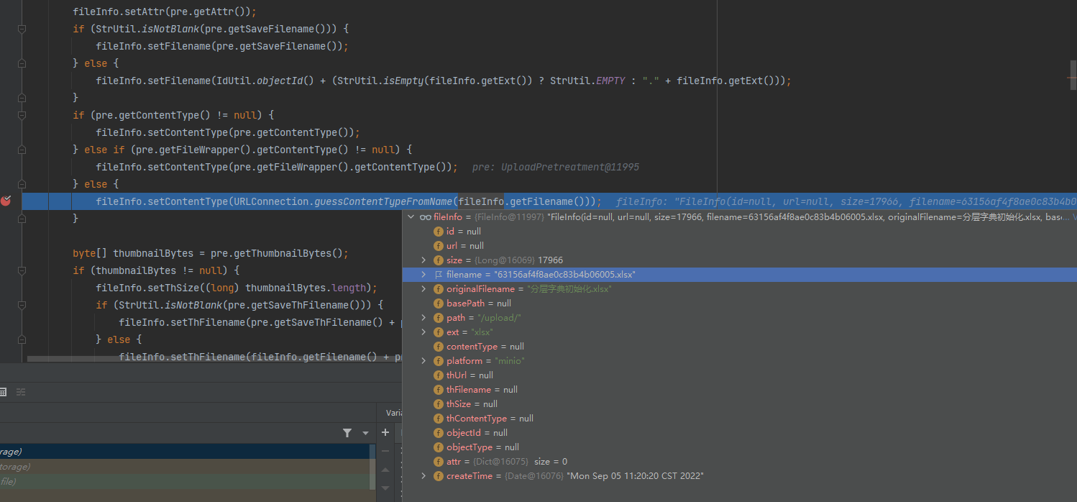This screenshot has height=502, width=1077.
Task: Remove watch using the minus icon
Action: click(385, 451)
